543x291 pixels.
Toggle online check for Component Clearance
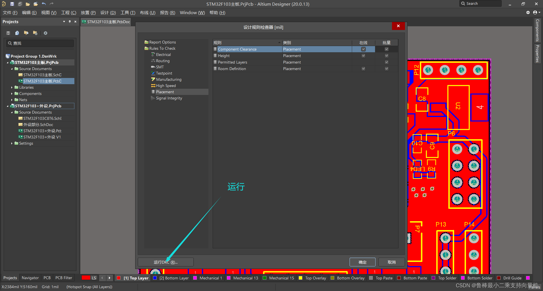[x=363, y=49]
